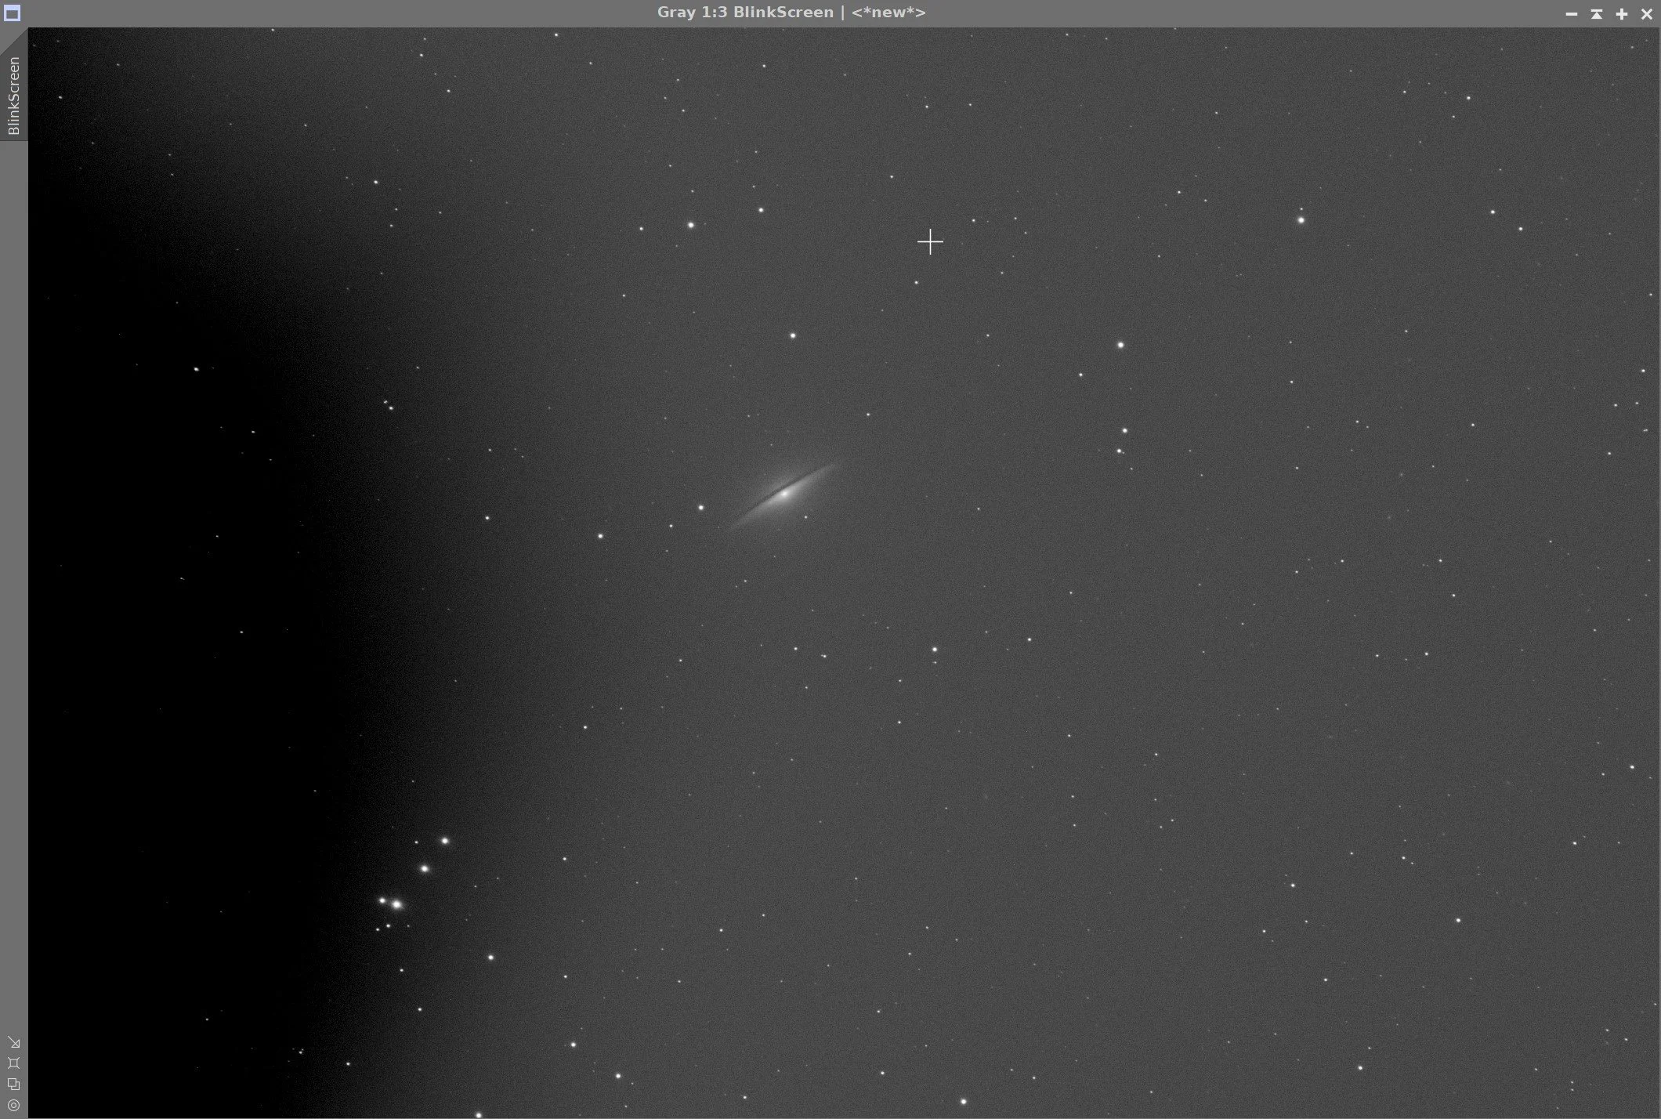Screen dimensions: 1661x1119
Task: Click the fit-view square icon with corner lines
Action: pyautogui.click(x=13, y=1063)
